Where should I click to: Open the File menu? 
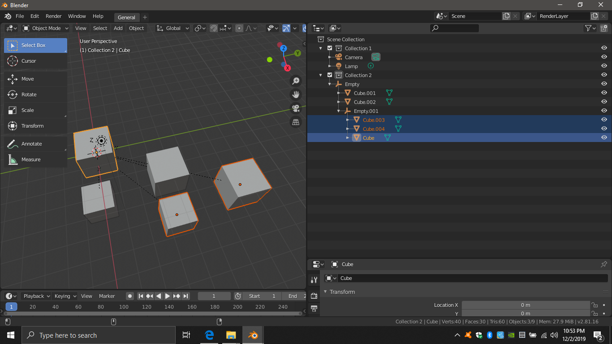[x=20, y=16]
